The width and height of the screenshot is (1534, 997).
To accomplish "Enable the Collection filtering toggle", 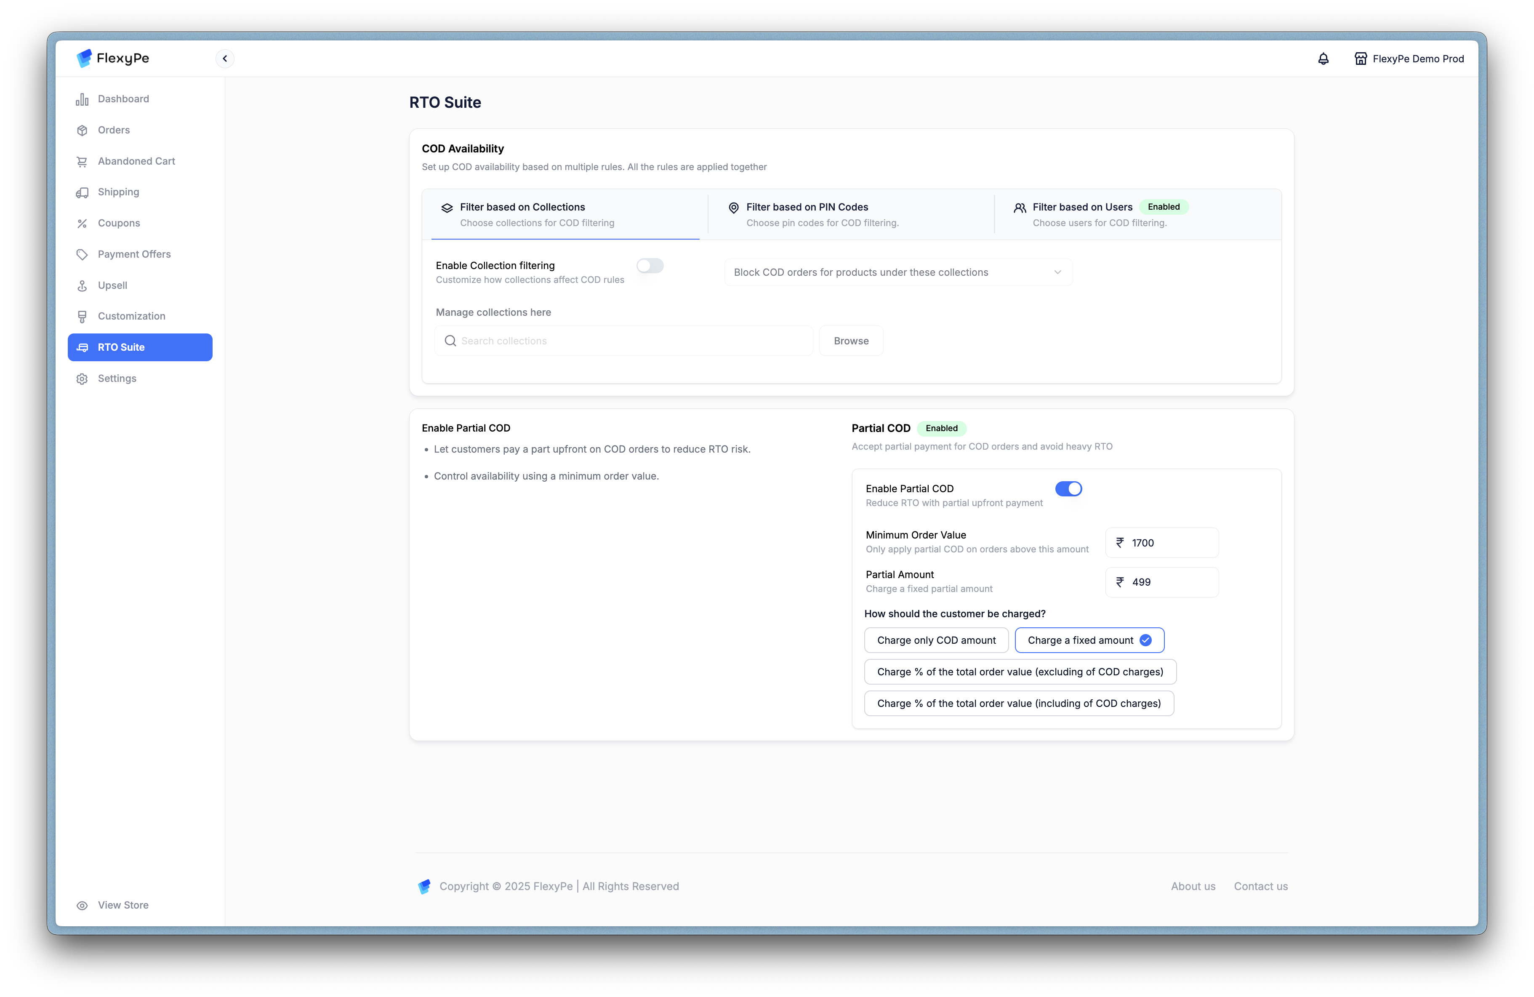I will coord(650,266).
